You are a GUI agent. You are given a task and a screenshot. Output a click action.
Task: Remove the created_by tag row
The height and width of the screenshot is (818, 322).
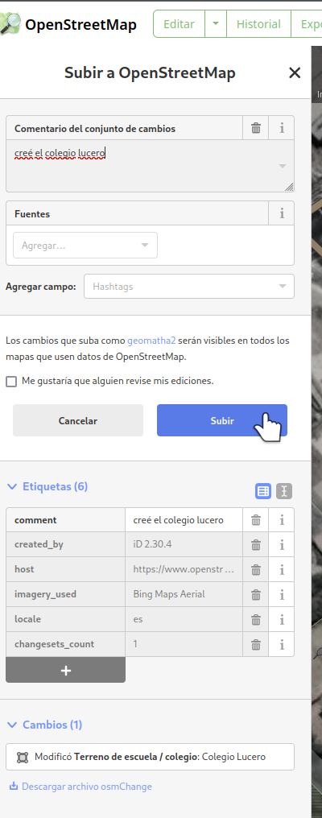(256, 544)
